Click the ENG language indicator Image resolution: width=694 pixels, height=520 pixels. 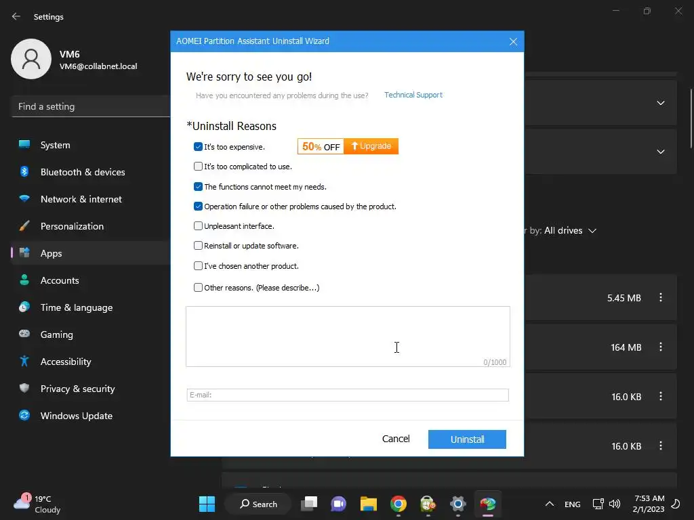572,504
